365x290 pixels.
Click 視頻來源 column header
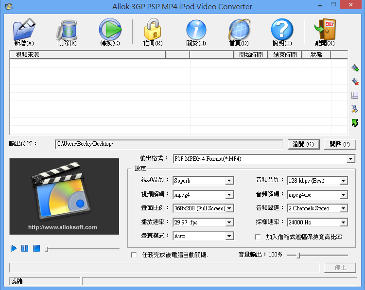click(88, 55)
